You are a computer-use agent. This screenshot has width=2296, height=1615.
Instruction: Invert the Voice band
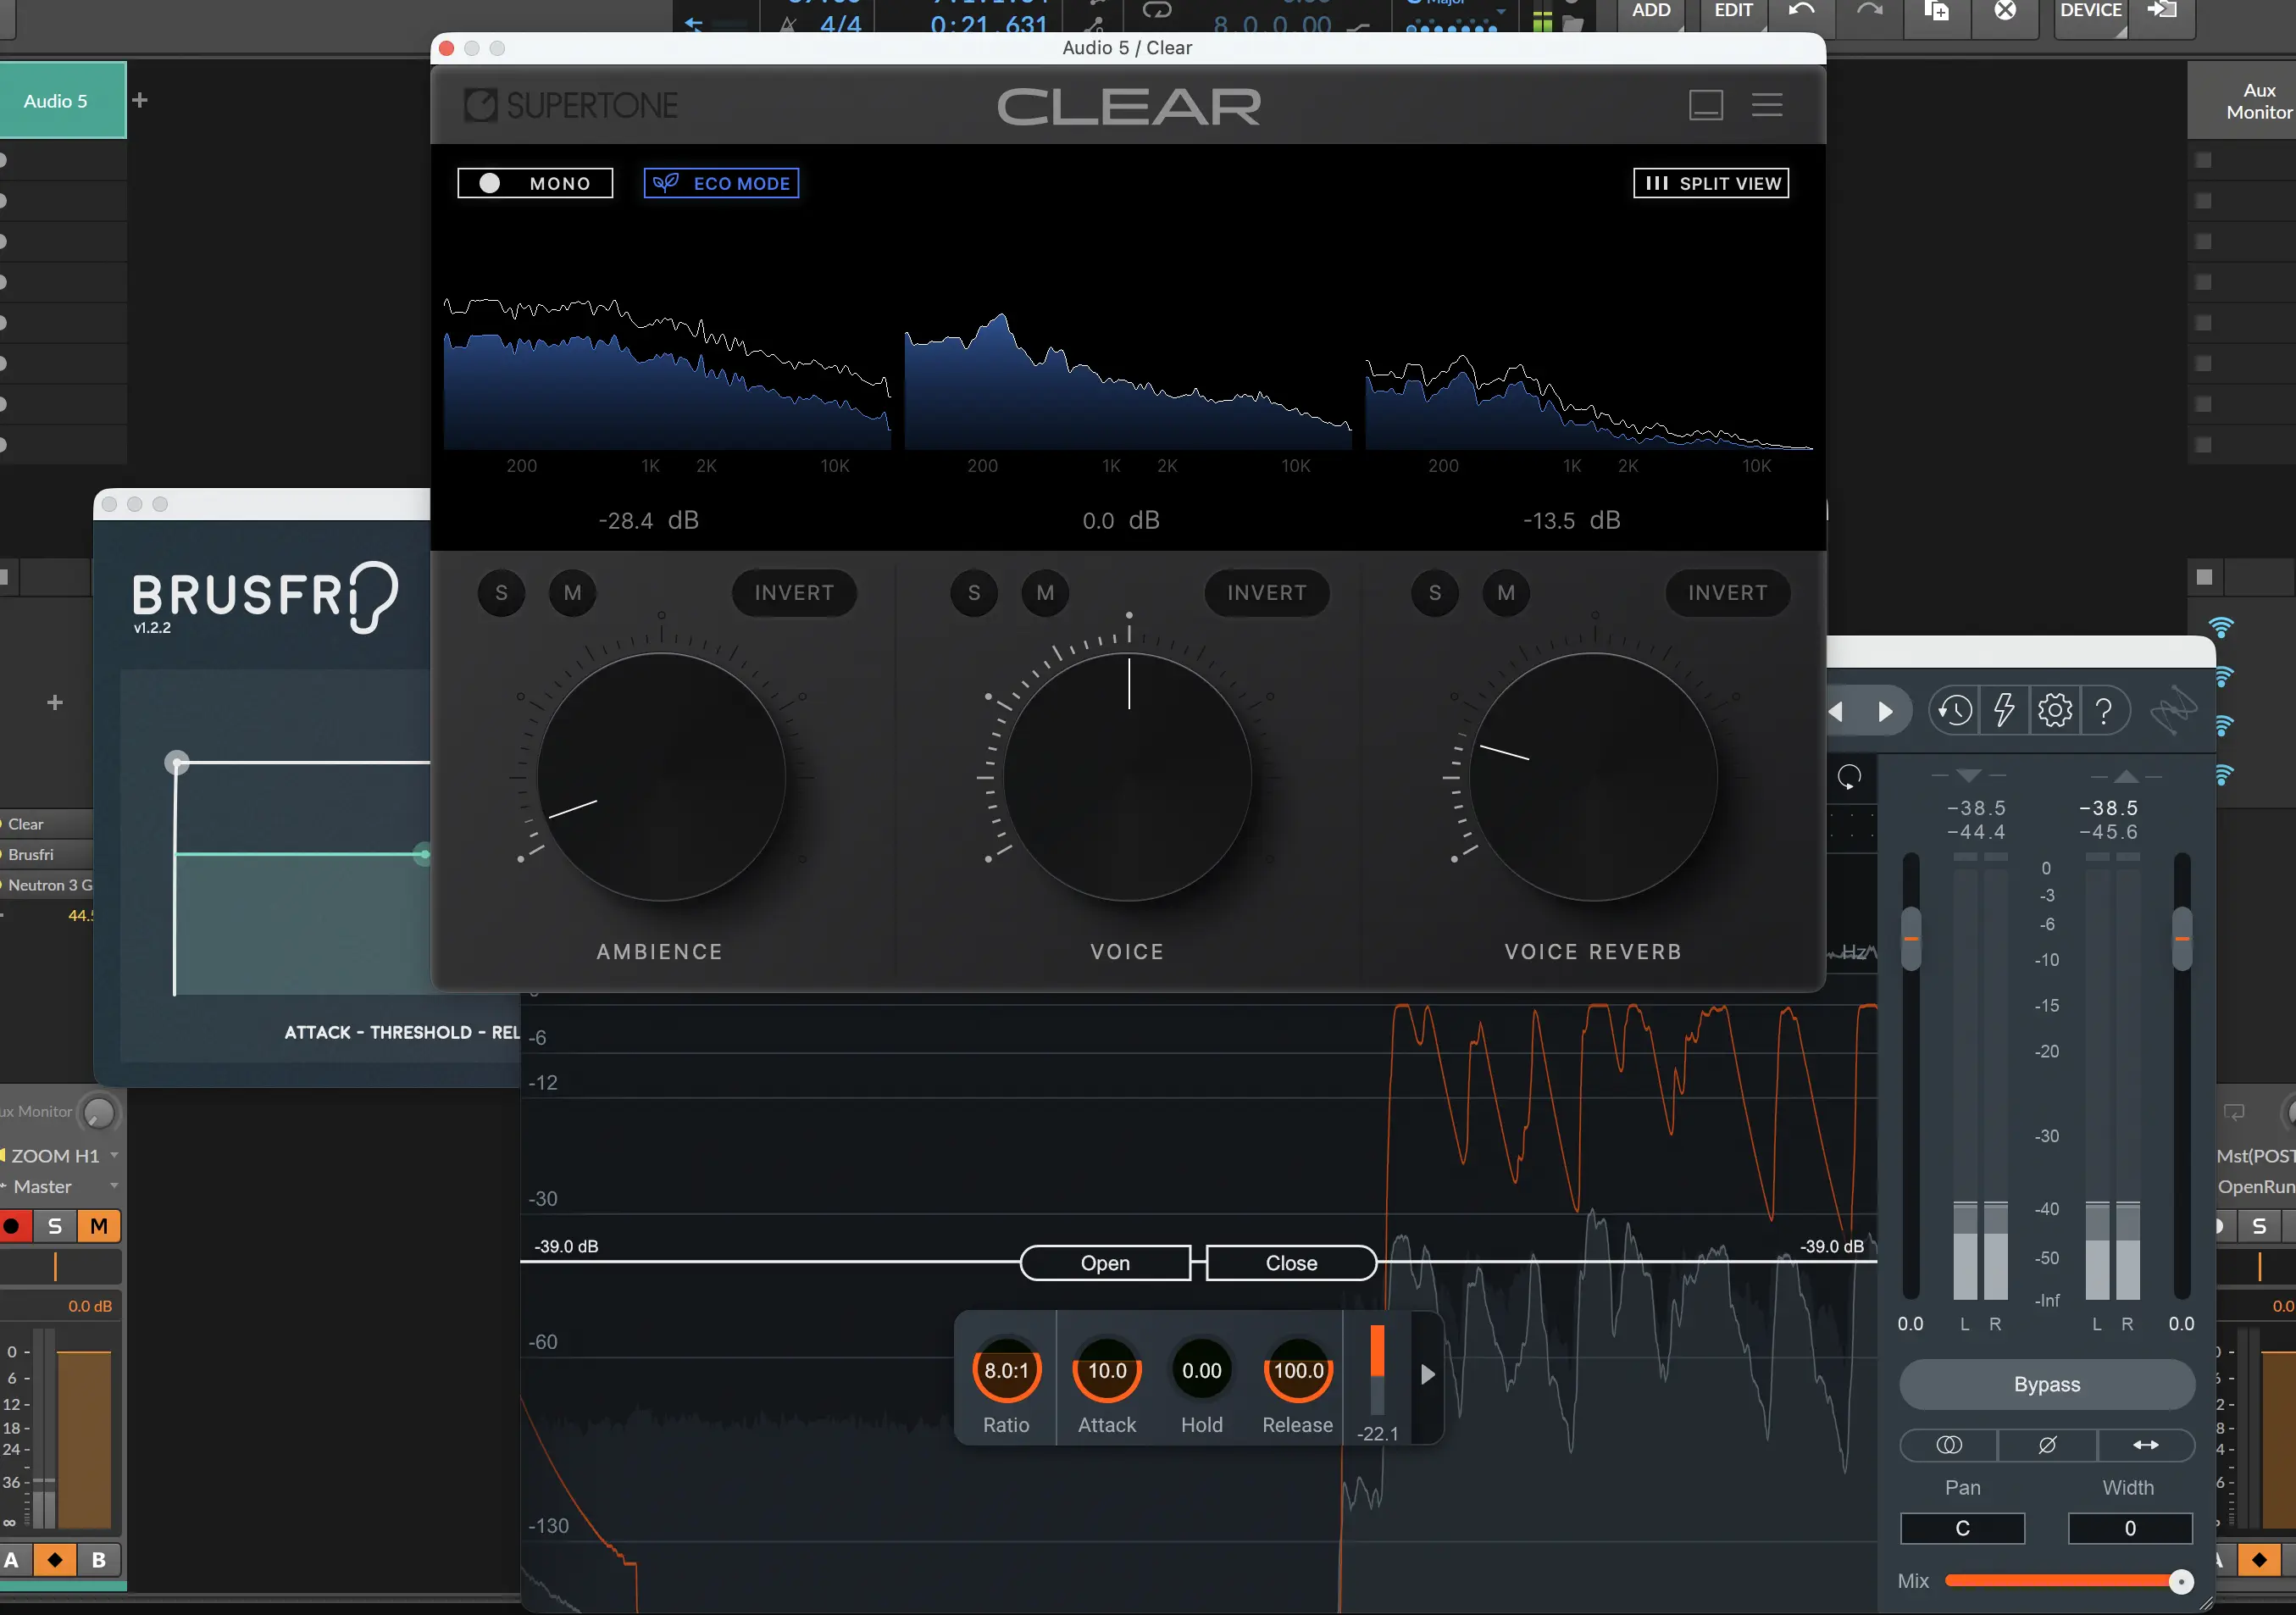pyautogui.click(x=1266, y=593)
